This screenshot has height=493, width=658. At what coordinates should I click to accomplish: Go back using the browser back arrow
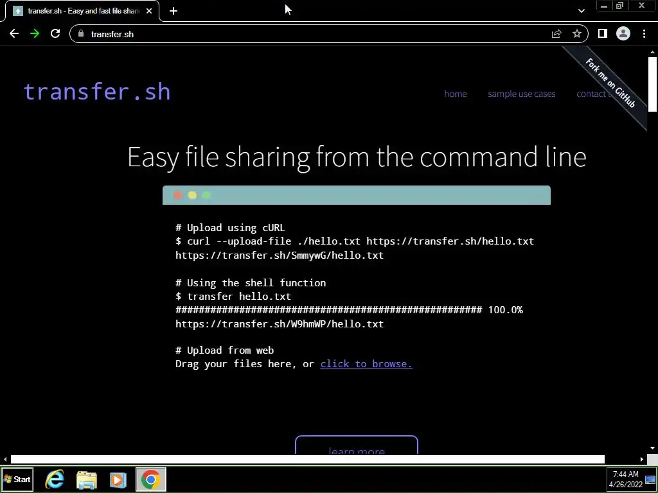(14, 34)
